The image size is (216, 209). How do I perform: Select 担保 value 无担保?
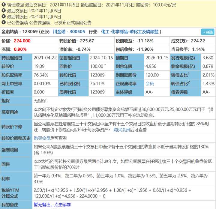coord(40,101)
